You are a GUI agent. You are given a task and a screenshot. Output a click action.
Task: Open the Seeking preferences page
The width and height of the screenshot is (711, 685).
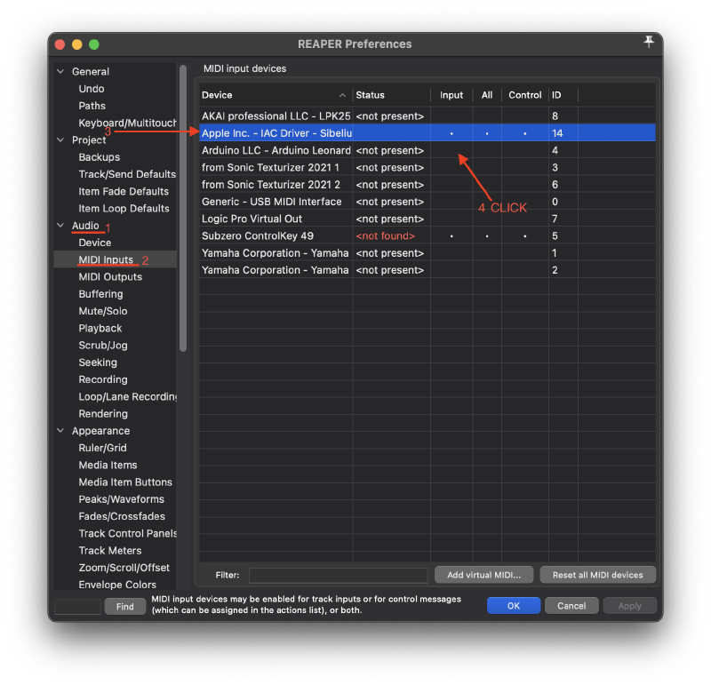tap(98, 362)
